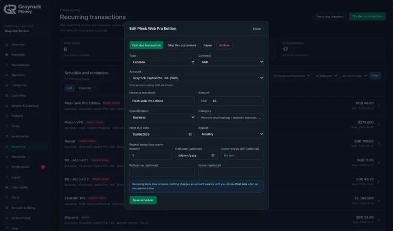Click the Save schedule button

(x=143, y=200)
